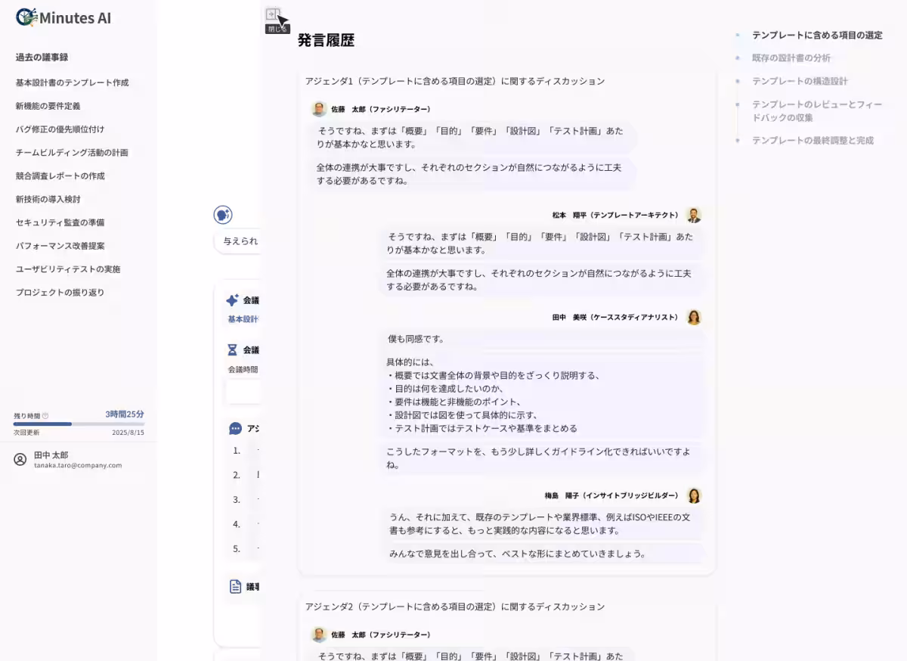Click 梅島 陽子's avatar photo
Viewport: 907px width, 661px height.
tap(693, 495)
